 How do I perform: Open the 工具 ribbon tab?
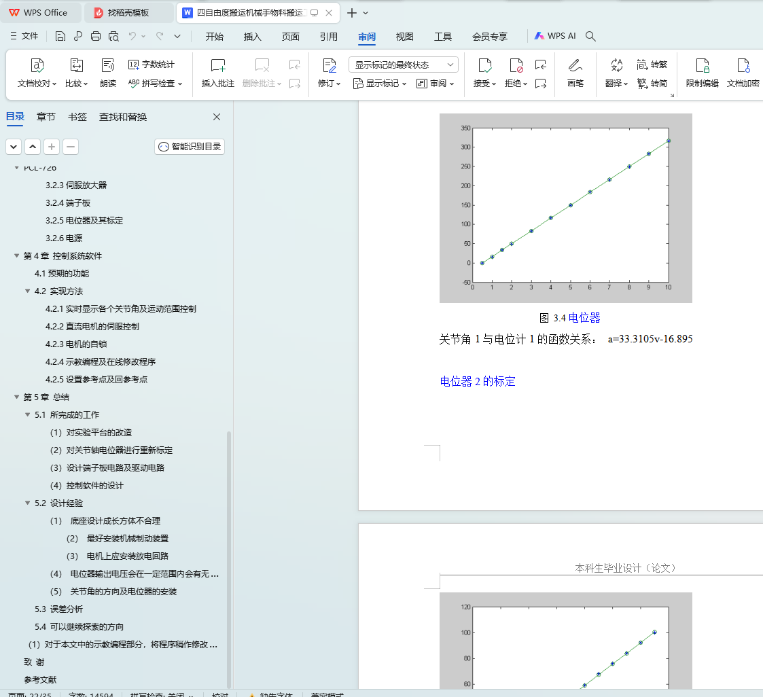coord(443,37)
